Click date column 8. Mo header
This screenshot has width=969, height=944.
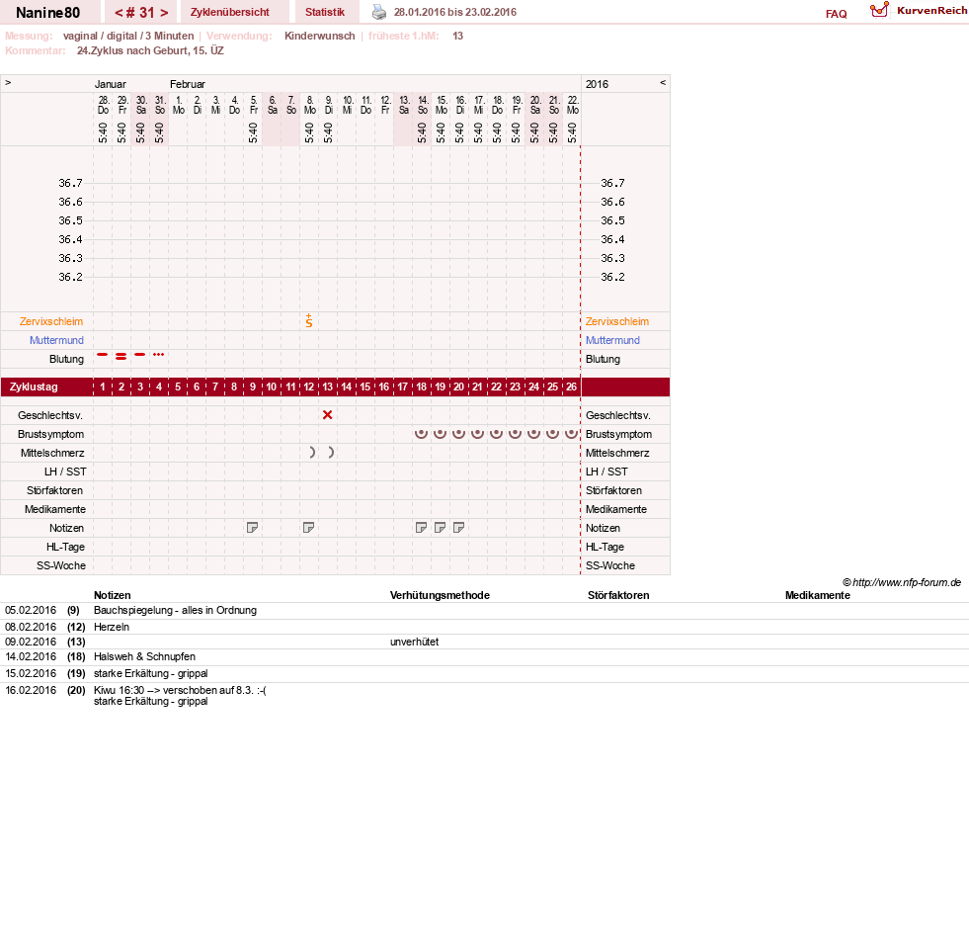pos(309,105)
